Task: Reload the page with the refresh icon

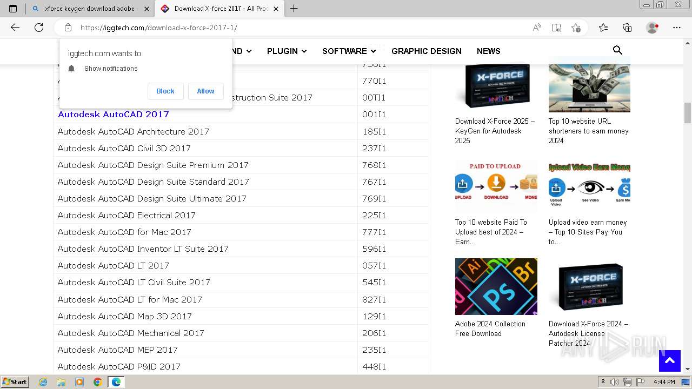Action: point(39,28)
